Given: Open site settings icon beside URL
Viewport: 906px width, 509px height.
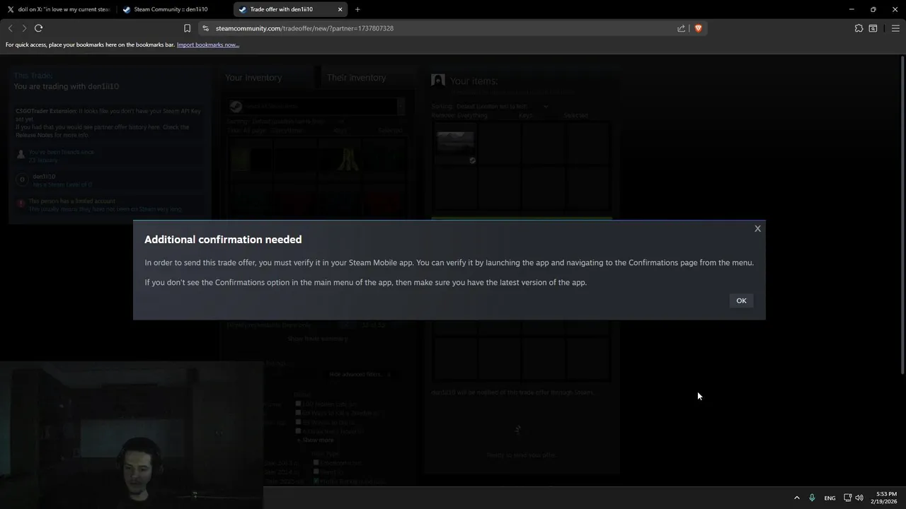Looking at the screenshot, I should tap(205, 28).
